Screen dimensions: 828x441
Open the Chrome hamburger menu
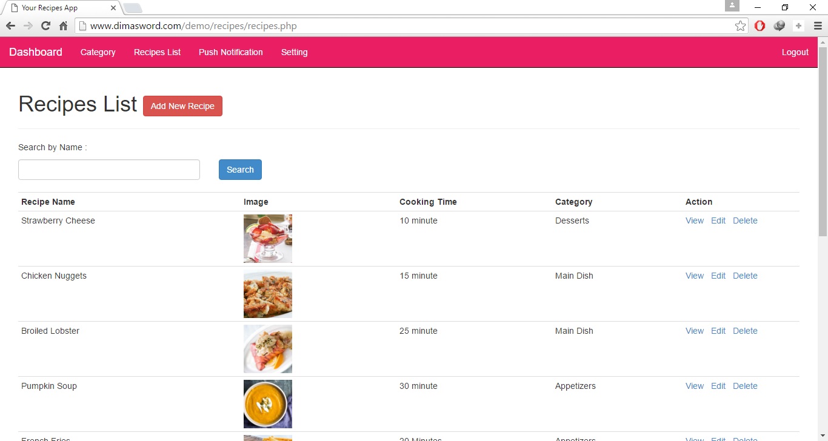point(818,26)
